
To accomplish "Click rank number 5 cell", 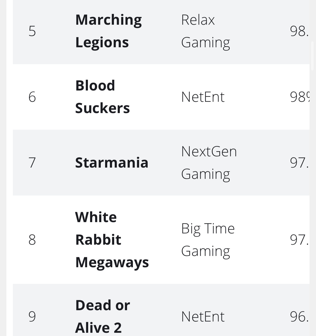I will click(x=32, y=31).
